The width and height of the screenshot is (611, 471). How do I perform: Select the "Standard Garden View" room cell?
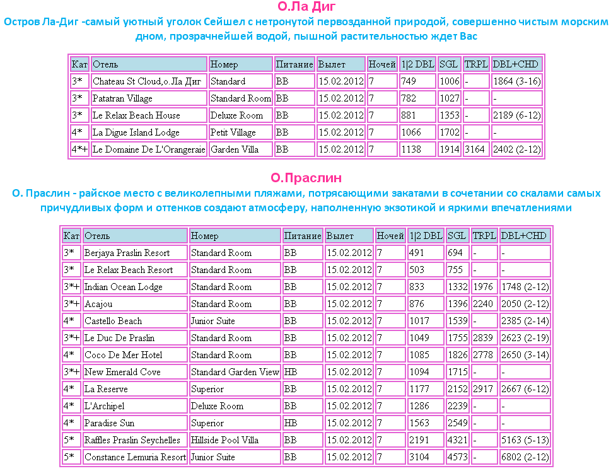[x=235, y=372]
